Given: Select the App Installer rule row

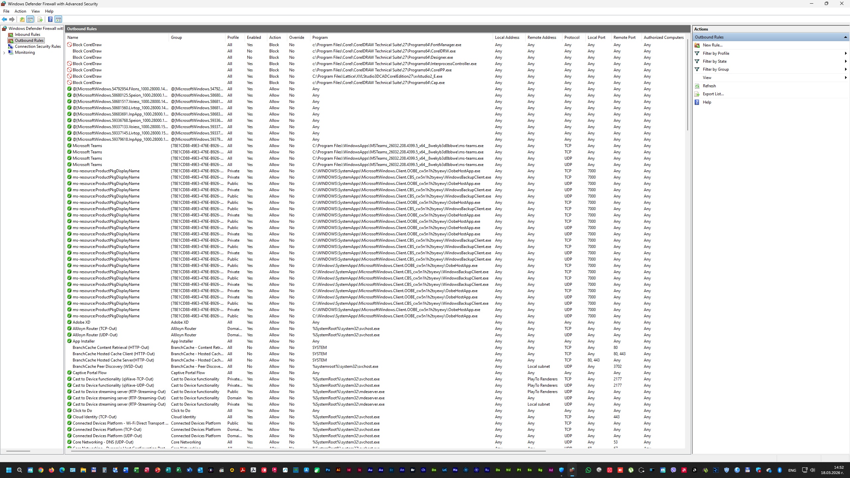Looking at the screenshot, I should click(375, 341).
